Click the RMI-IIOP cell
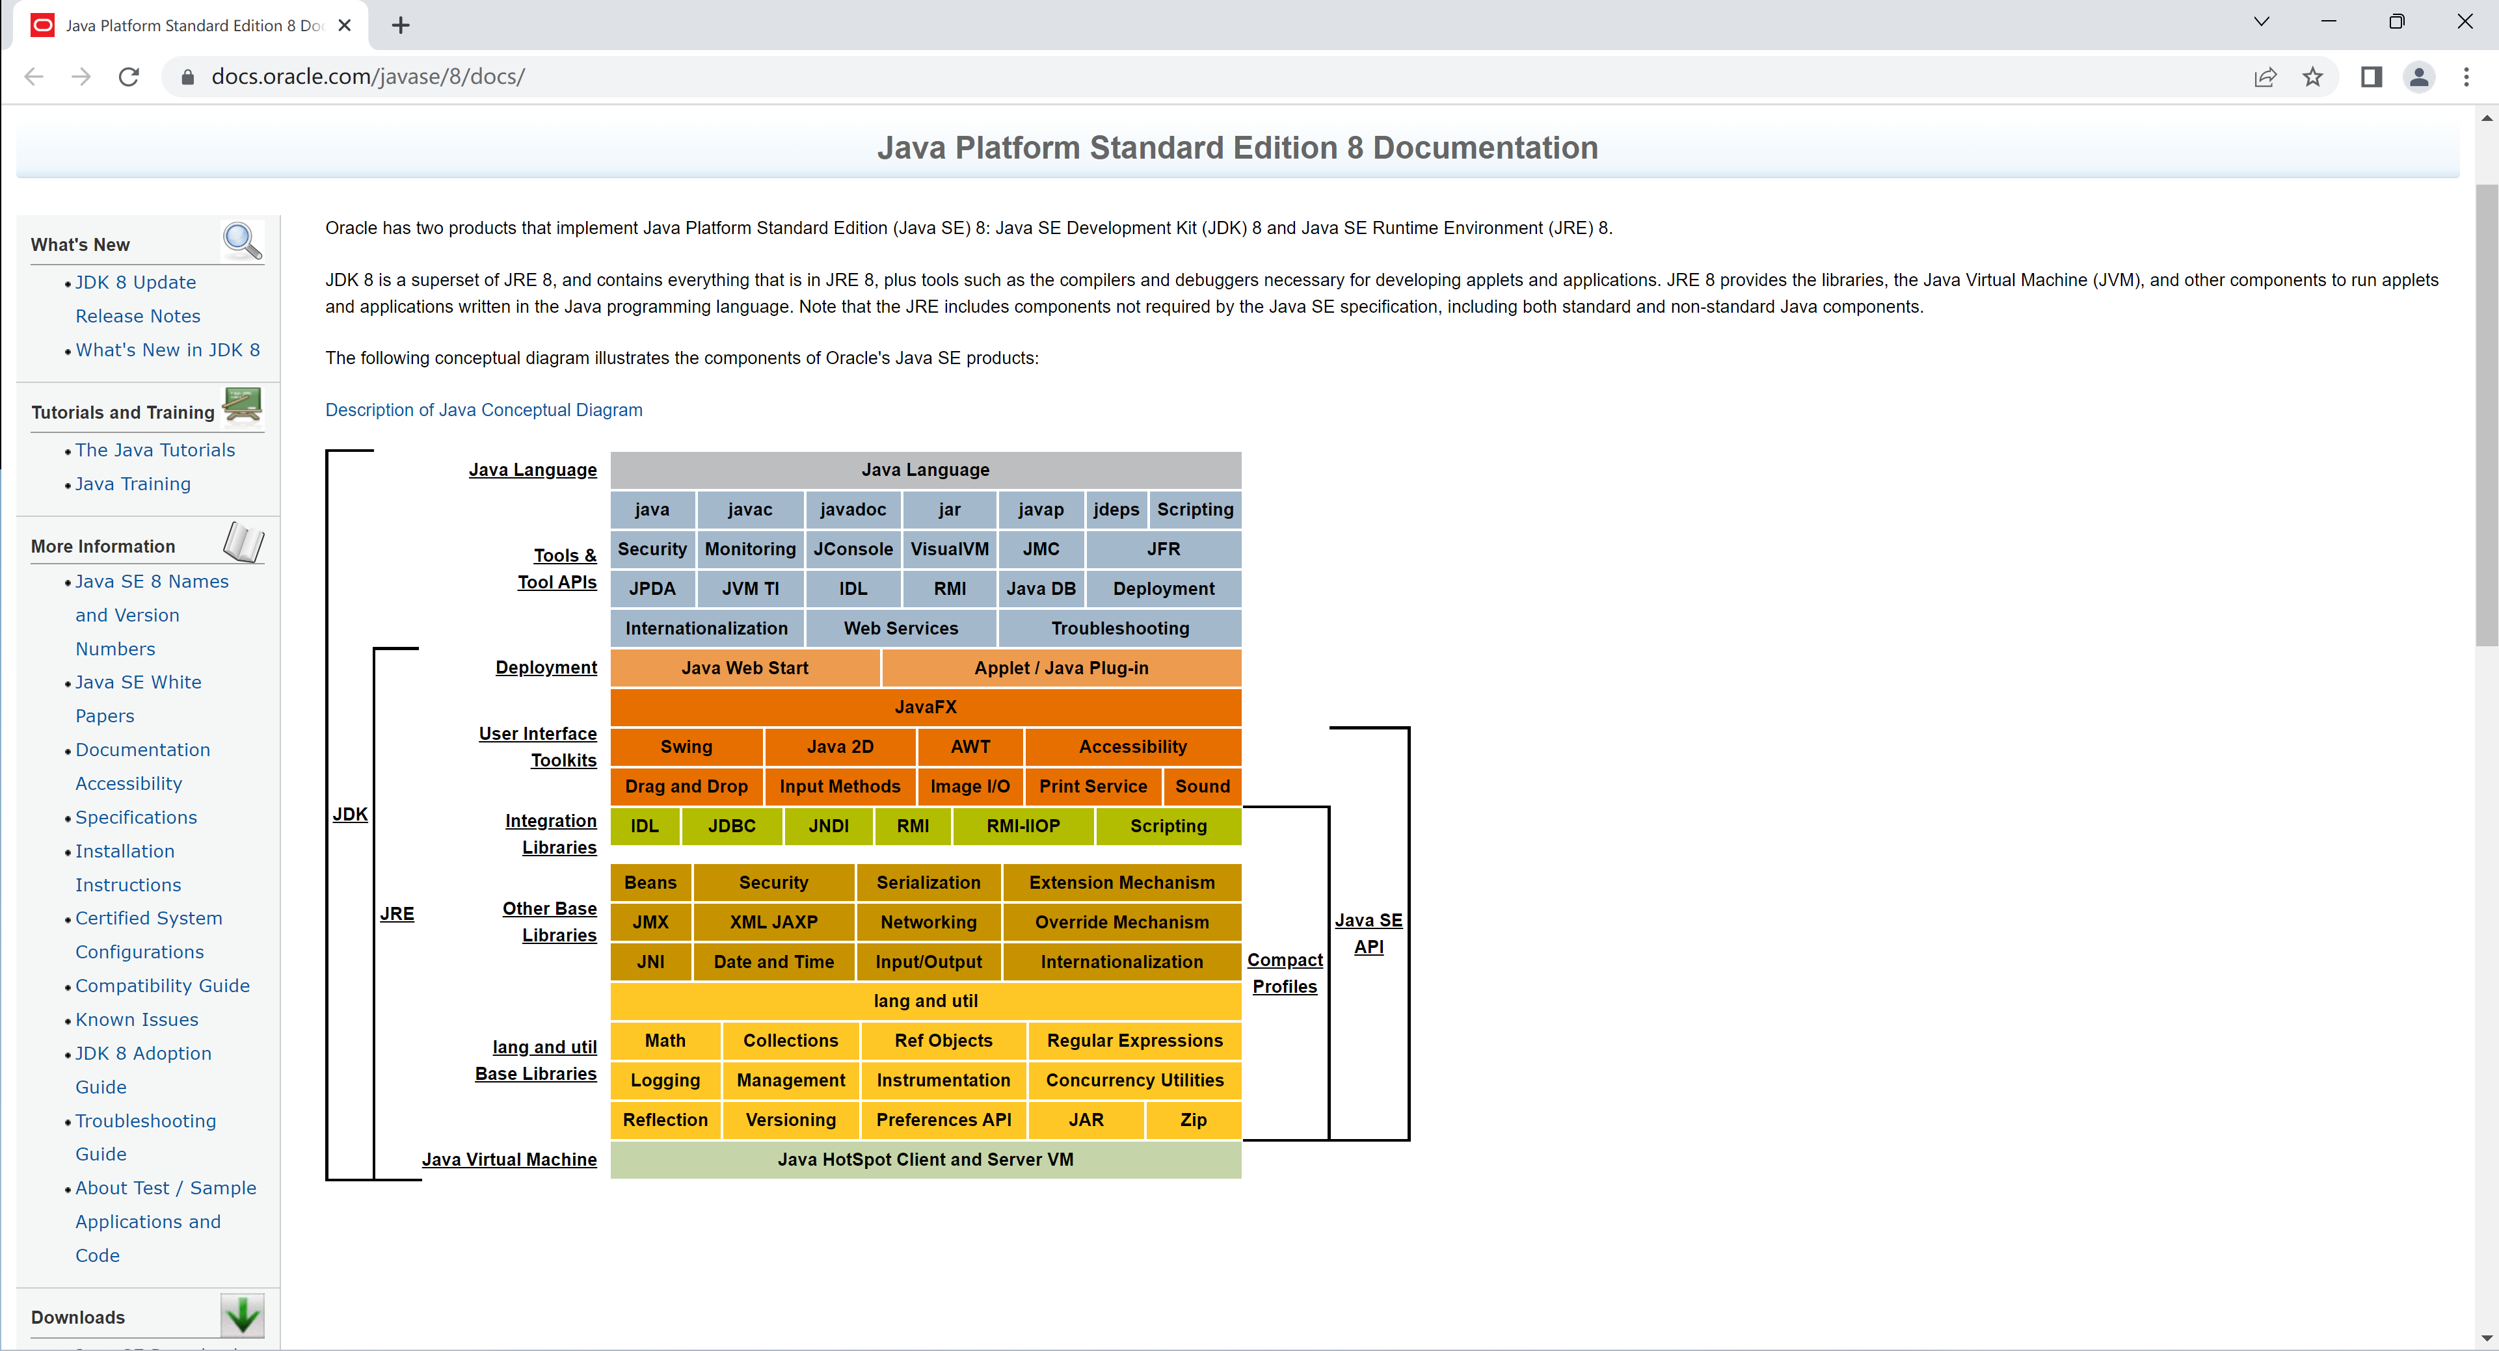 click(1023, 826)
